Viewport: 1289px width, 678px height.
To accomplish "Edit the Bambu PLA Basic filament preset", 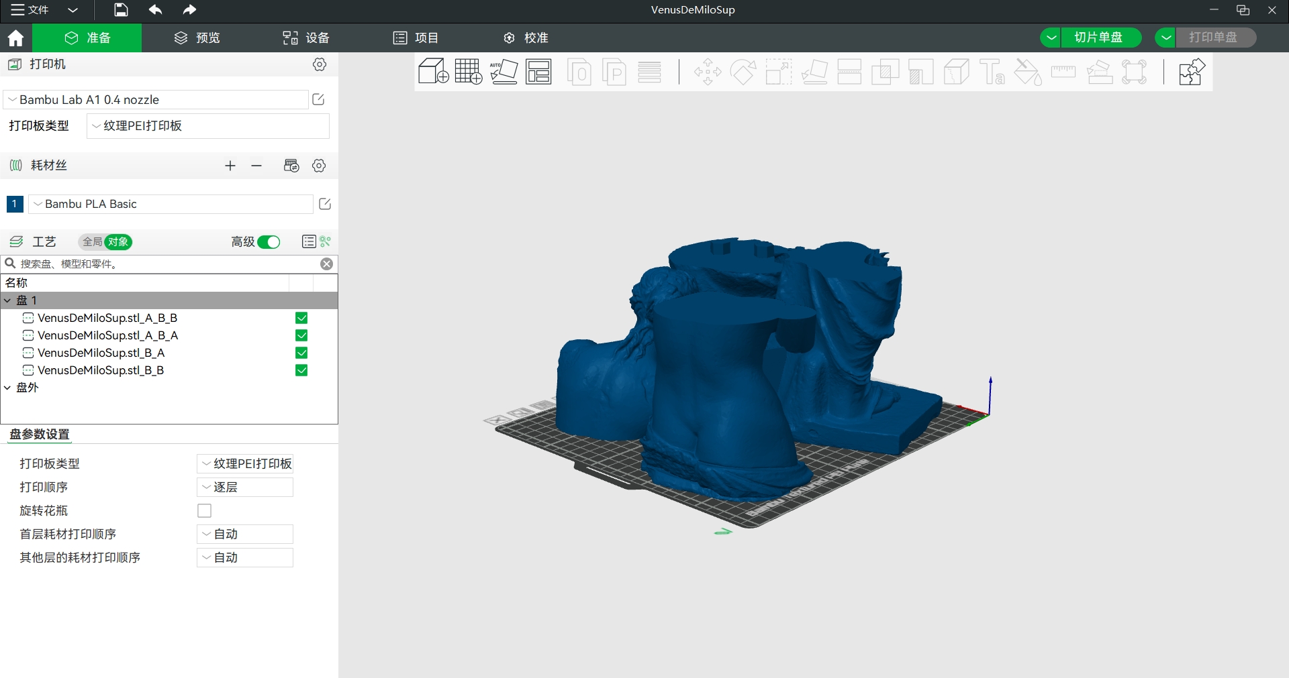I will (325, 204).
